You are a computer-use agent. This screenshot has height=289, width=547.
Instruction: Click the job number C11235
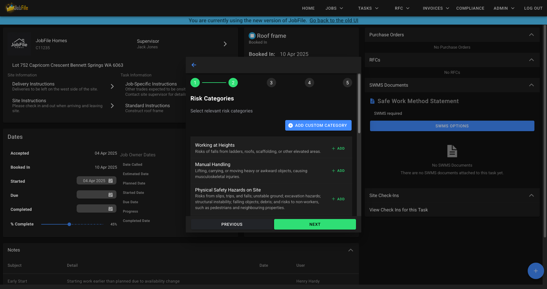pyautogui.click(x=43, y=48)
